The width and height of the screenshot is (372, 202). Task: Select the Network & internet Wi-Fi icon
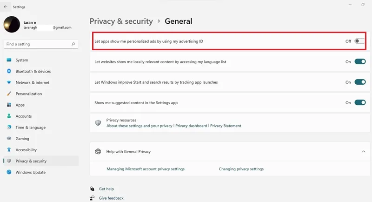click(x=9, y=82)
